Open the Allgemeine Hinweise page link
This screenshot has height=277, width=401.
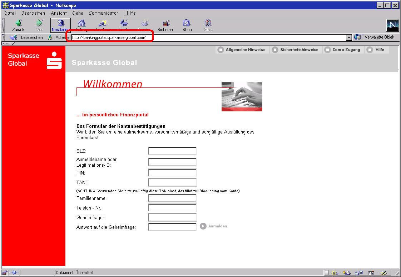(242, 50)
